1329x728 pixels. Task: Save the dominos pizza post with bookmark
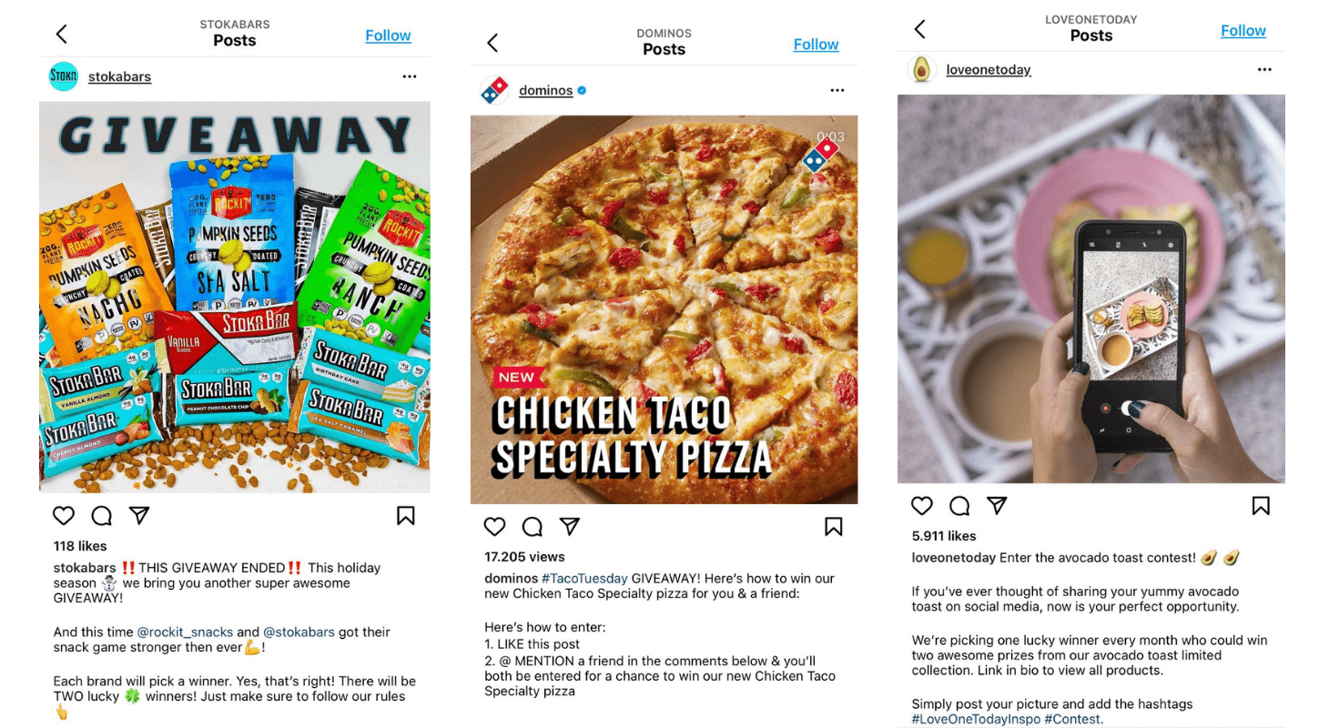pos(834,527)
